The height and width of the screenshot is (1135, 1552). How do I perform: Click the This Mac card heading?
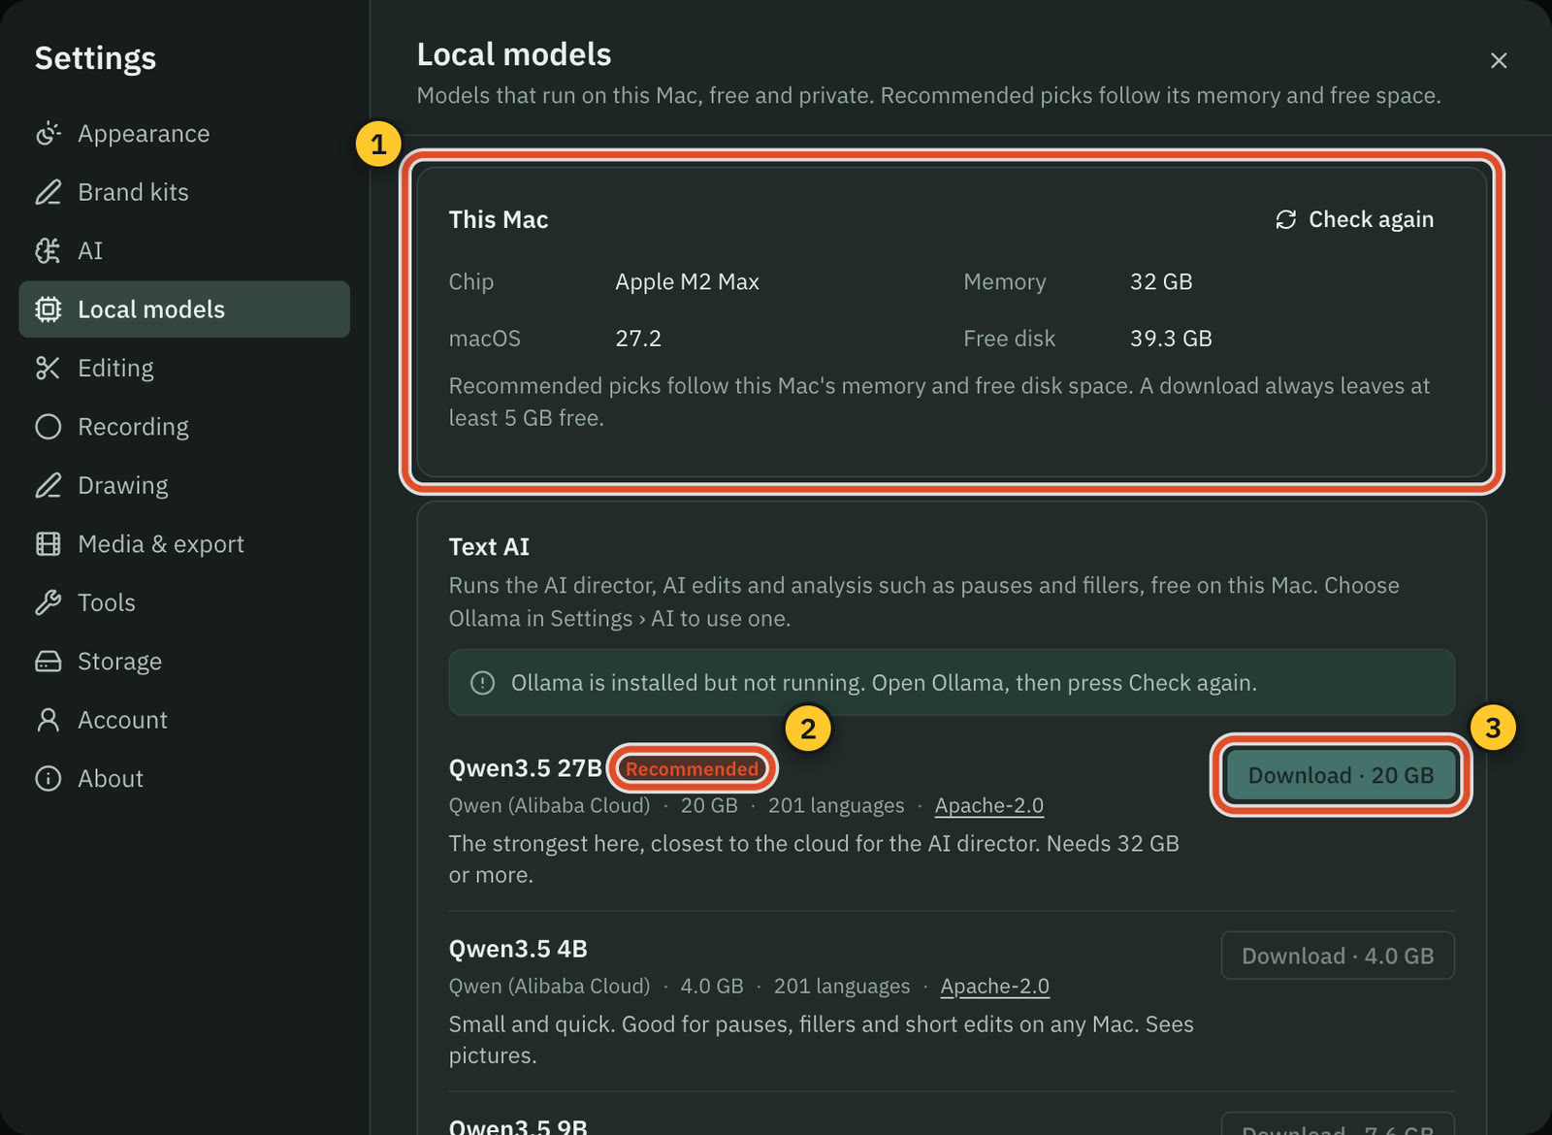(x=499, y=220)
